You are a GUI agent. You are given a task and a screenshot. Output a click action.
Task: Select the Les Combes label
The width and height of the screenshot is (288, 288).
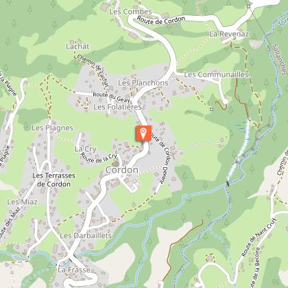[130, 12]
